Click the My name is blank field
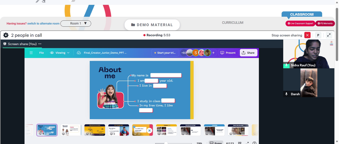The image size is (339, 144). point(166,75)
